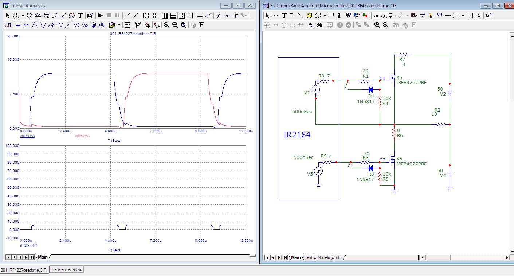The height and width of the screenshot is (276, 514).
Task: Open the numeric output table icon
Action: (127, 25)
